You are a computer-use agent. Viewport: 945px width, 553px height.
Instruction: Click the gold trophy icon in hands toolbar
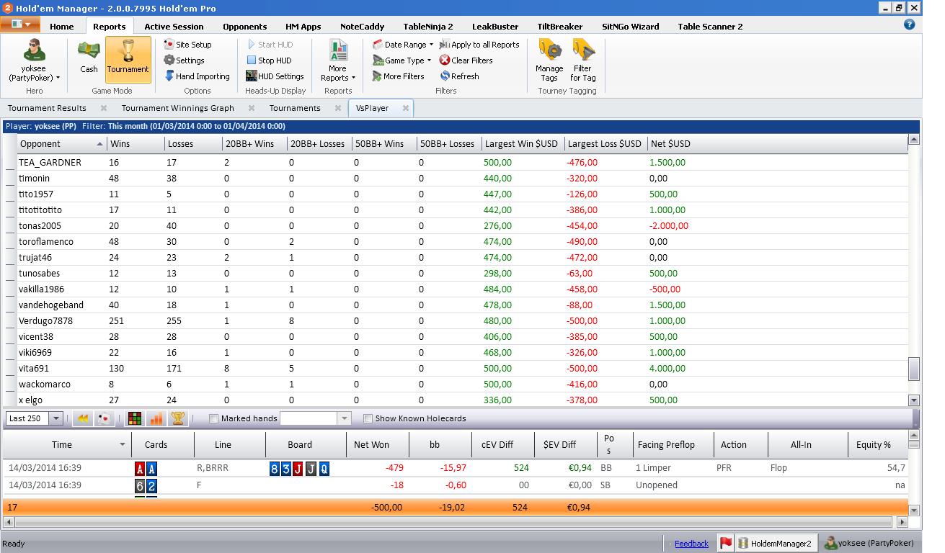[177, 418]
